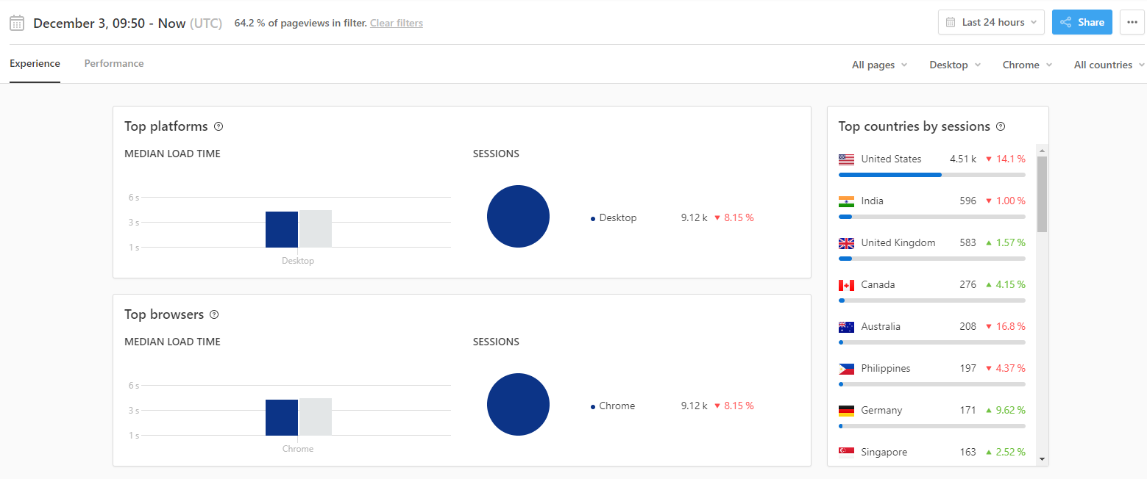Expand the All pages filter dropdown
The height and width of the screenshot is (479, 1147).
pyautogui.click(x=879, y=65)
